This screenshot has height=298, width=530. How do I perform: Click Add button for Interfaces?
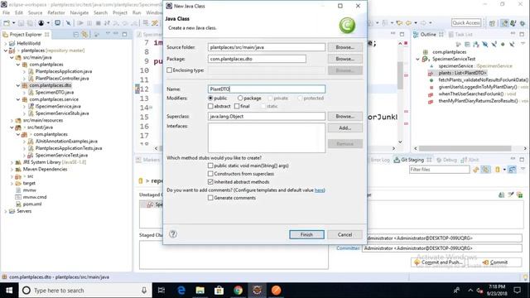coord(344,128)
